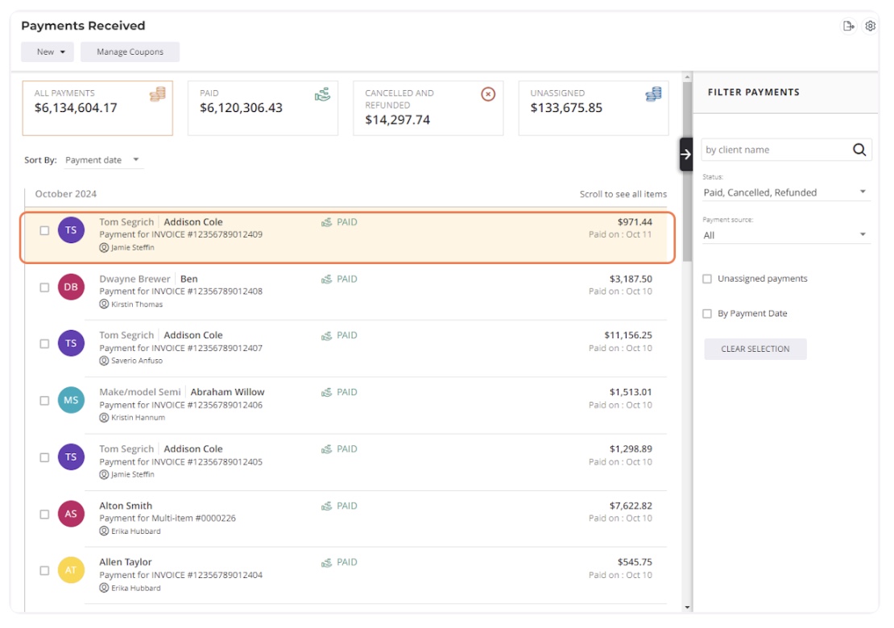Click Payment for Multi-item #0000226 text

click(168, 518)
